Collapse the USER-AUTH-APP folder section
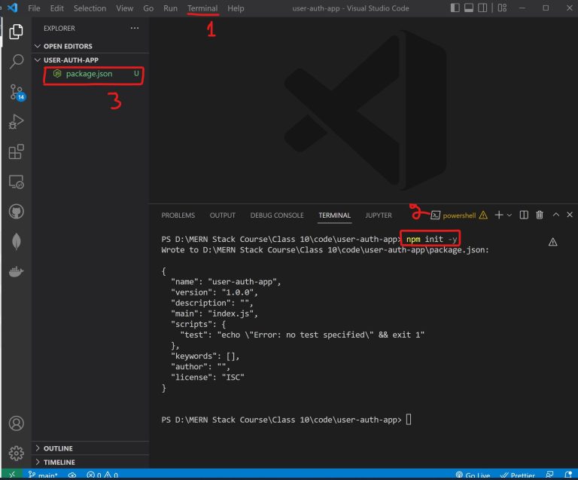This screenshot has height=480, width=578. (x=90, y=60)
